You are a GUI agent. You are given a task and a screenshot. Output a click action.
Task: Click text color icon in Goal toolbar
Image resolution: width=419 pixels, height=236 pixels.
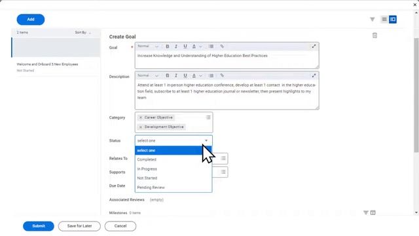pyautogui.click(x=194, y=47)
